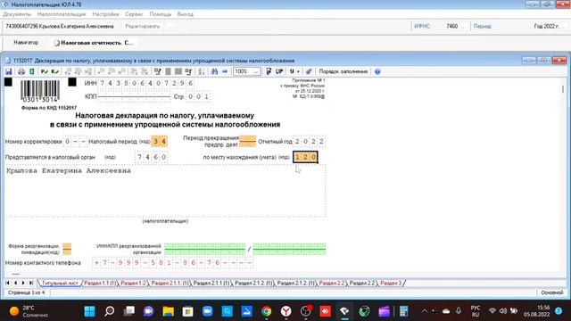Click the green ИНН field of reorganized organization
Screen dimensions: 571x321
point(204,250)
